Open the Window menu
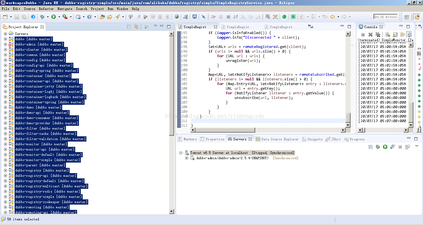 point(122,9)
